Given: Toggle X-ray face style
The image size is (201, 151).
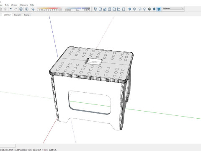Looking at the screenshot, I should click(x=130, y=9).
